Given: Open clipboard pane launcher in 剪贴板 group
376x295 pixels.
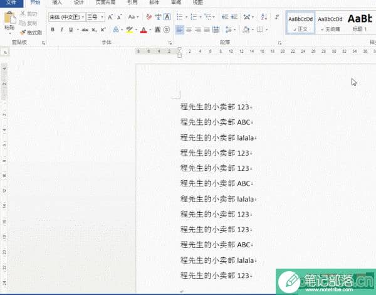Looking at the screenshot, I should [x=43, y=43].
